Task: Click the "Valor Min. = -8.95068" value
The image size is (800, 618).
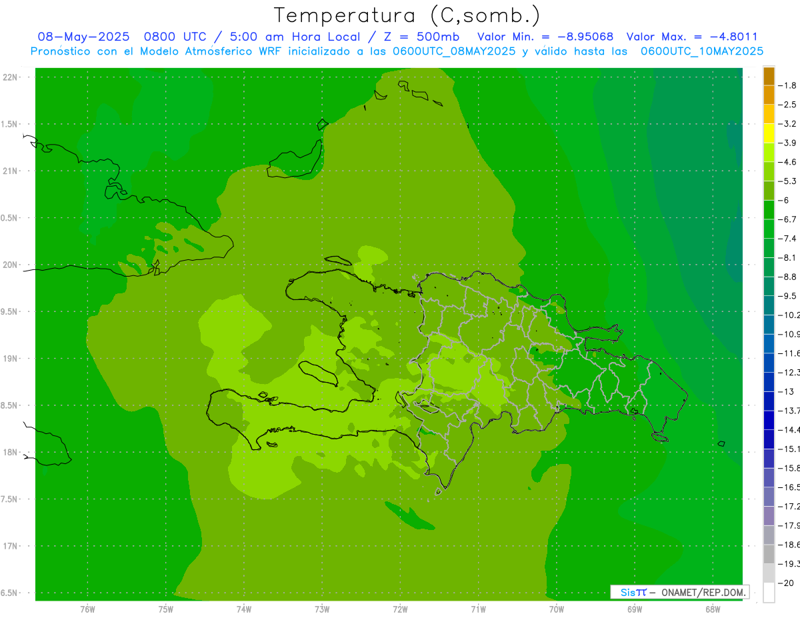Action: [545, 37]
